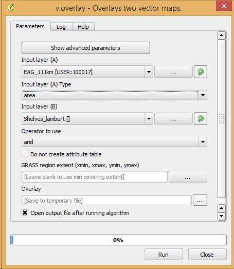The width and height of the screenshot is (234, 269).
Task: Browse for the Input layer (B) file
Action: click(x=173, y=118)
